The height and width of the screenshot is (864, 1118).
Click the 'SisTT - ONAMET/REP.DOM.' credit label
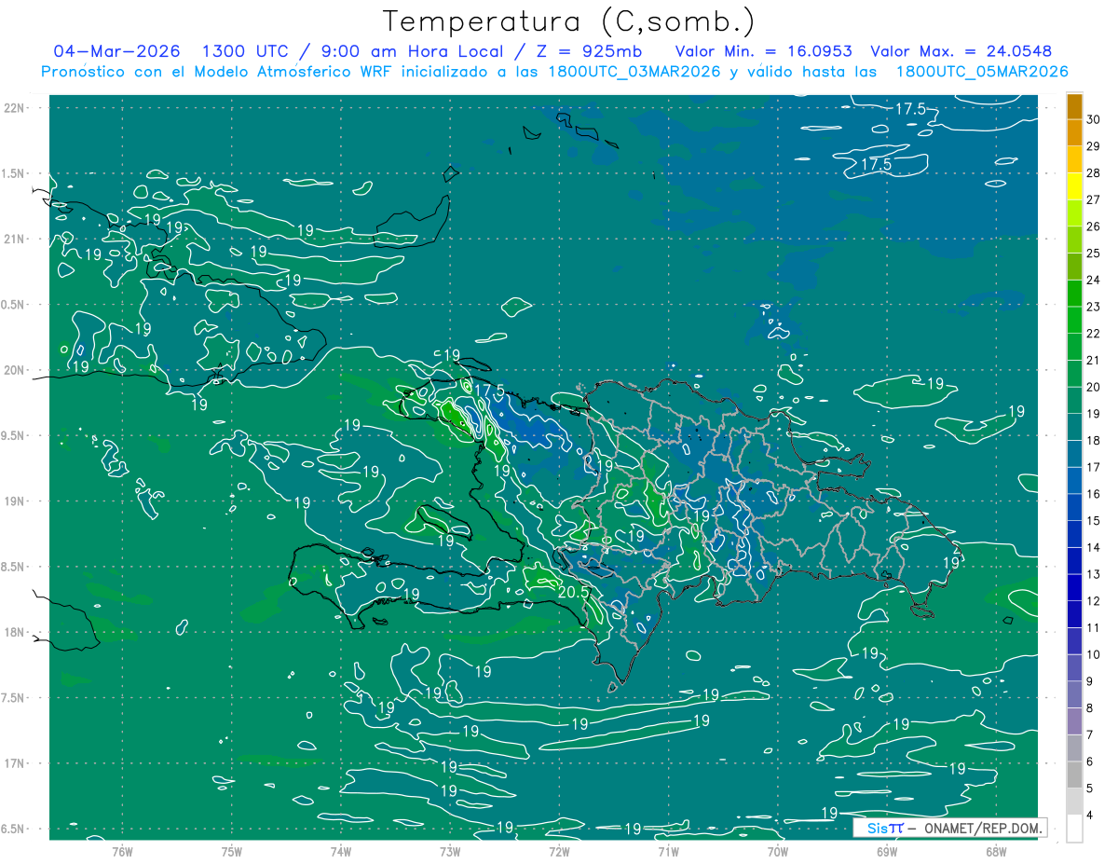point(949,828)
